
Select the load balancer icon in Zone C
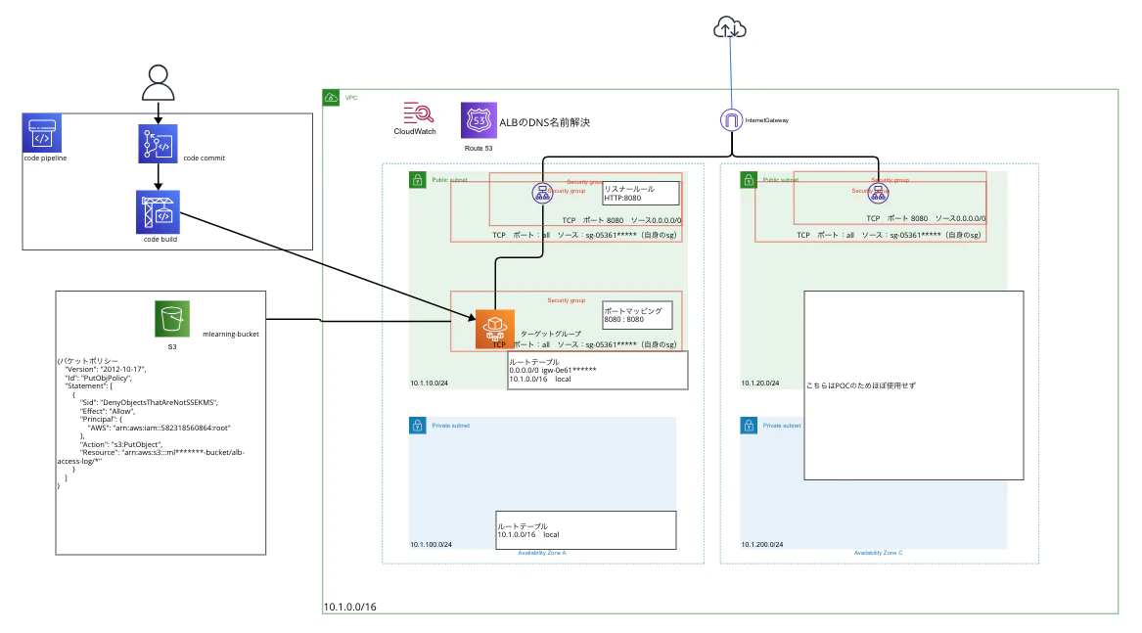coord(879,193)
